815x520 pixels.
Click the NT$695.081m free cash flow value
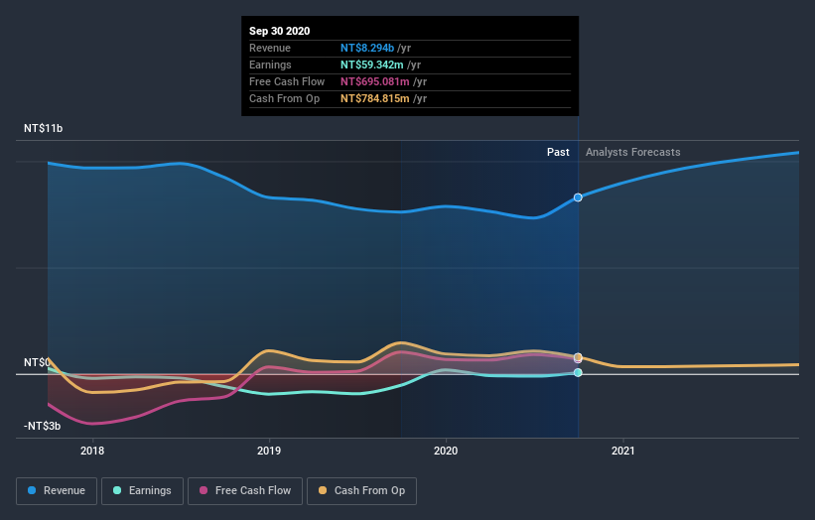(375, 81)
